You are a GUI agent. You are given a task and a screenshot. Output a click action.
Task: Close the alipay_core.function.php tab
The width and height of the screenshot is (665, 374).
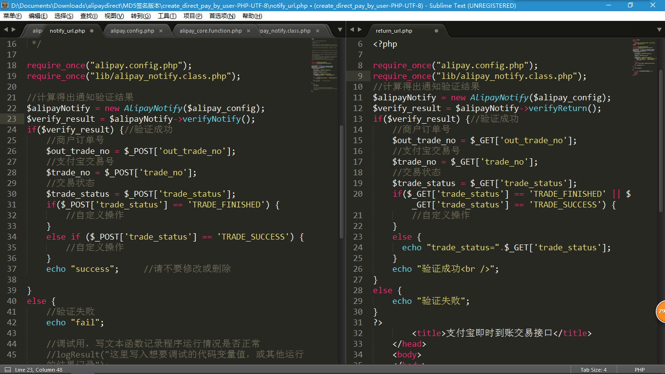(x=248, y=31)
